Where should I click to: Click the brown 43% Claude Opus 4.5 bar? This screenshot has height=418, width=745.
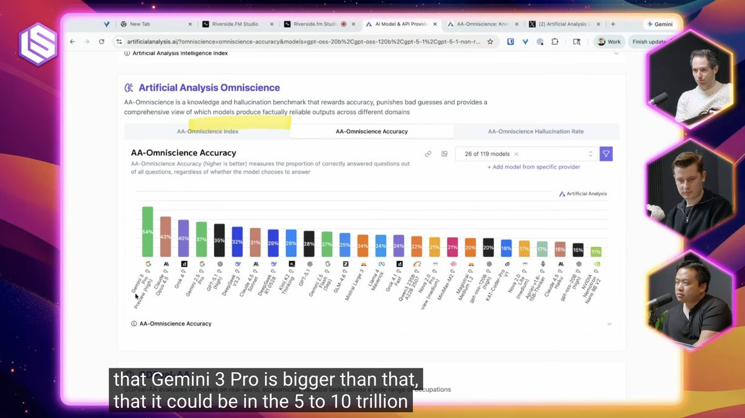(166, 236)
